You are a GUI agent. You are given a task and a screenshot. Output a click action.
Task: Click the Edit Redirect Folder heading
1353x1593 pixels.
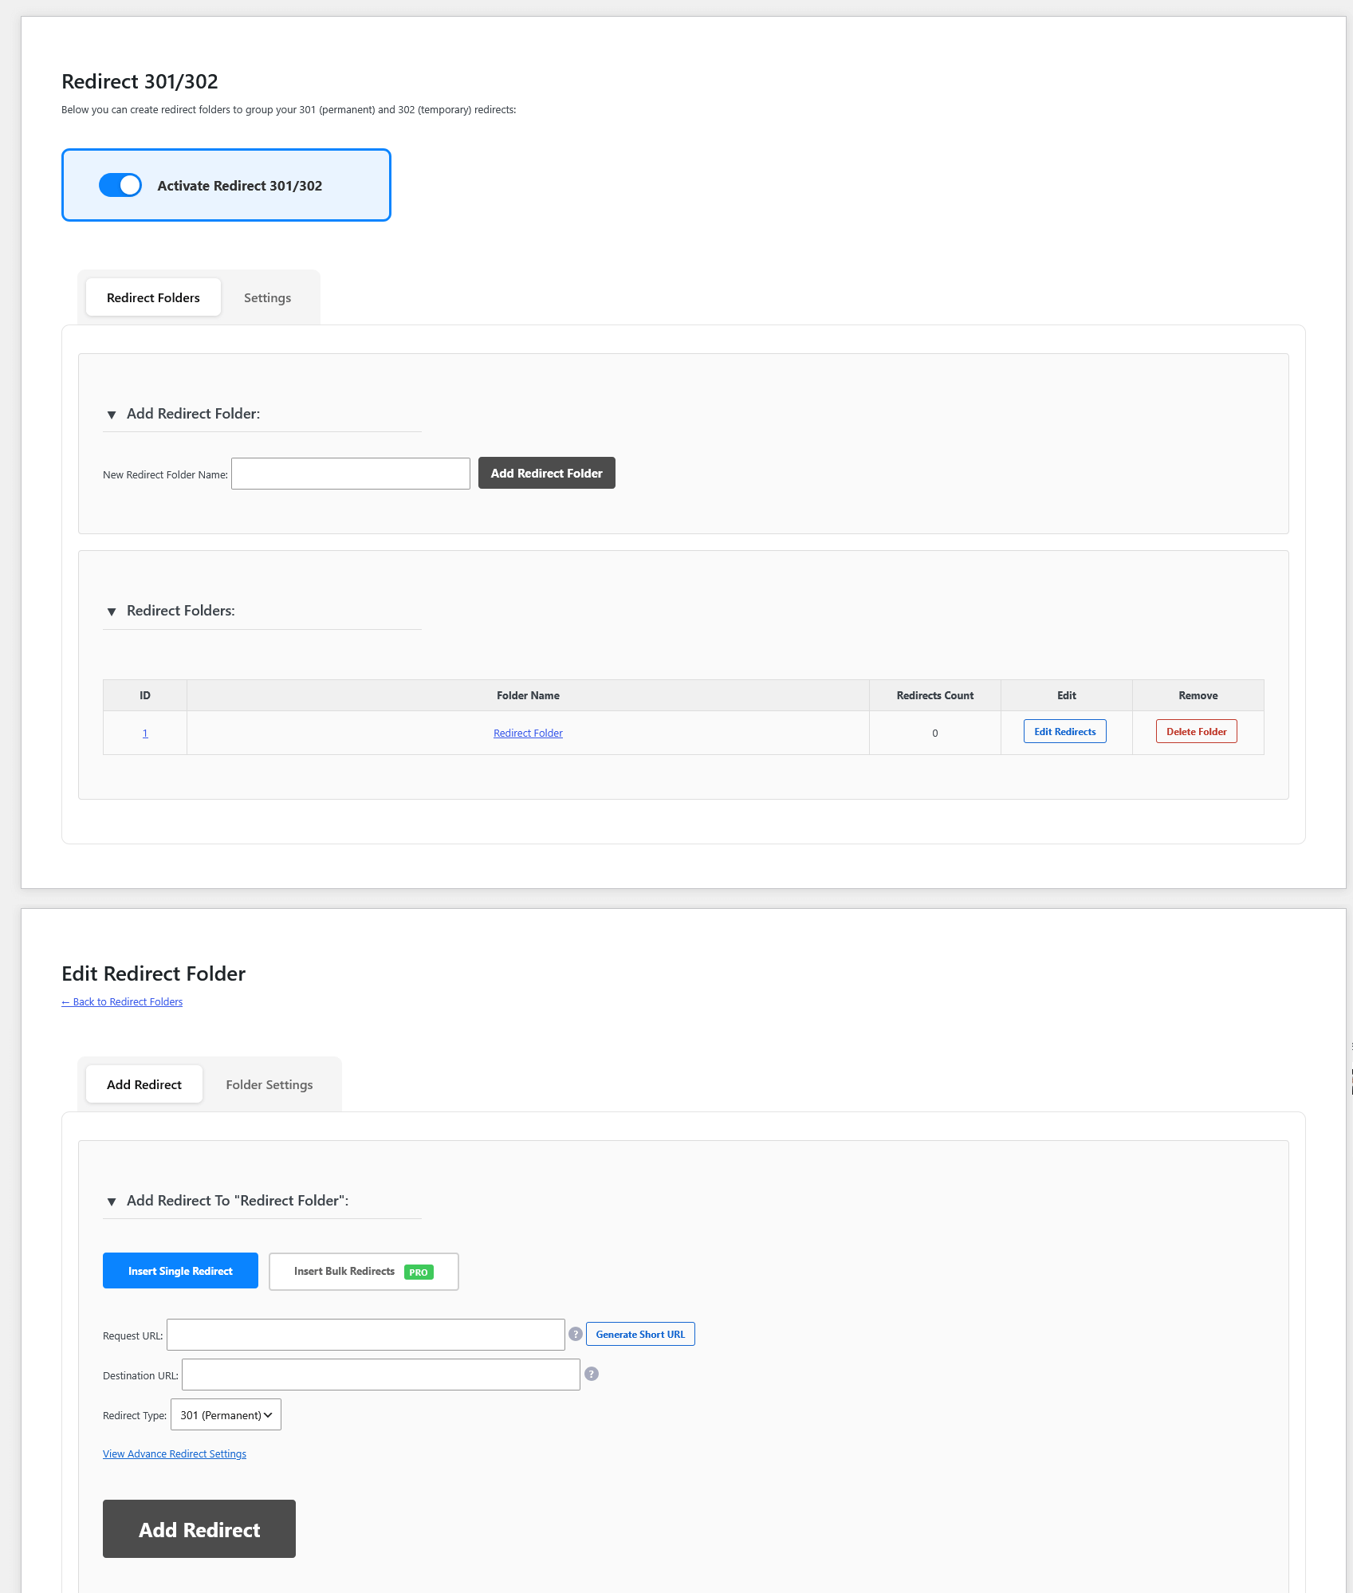coord(153,973)
